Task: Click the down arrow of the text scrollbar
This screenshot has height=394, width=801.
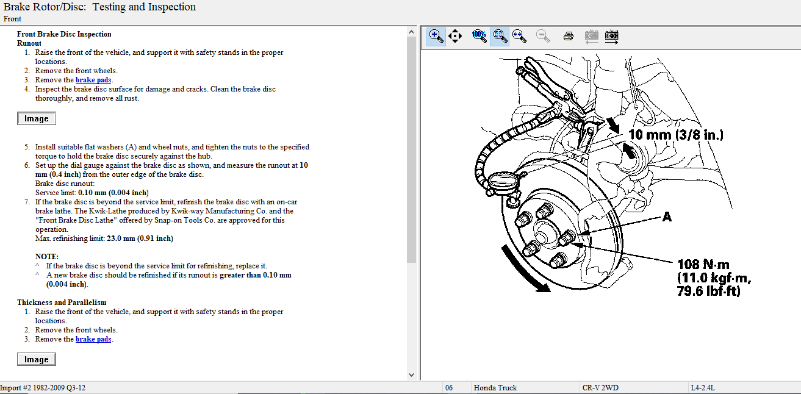Action: (412, 374)
